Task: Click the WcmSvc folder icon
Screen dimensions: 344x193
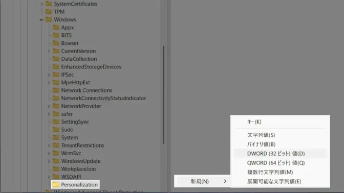Action: (56, 153)
